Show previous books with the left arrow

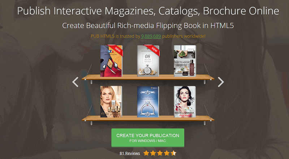pyautogui.click(x=75, y=82)
